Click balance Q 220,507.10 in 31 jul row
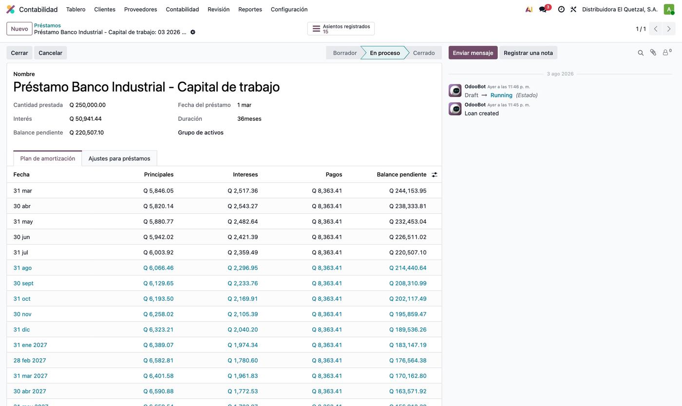 (408, 252)
